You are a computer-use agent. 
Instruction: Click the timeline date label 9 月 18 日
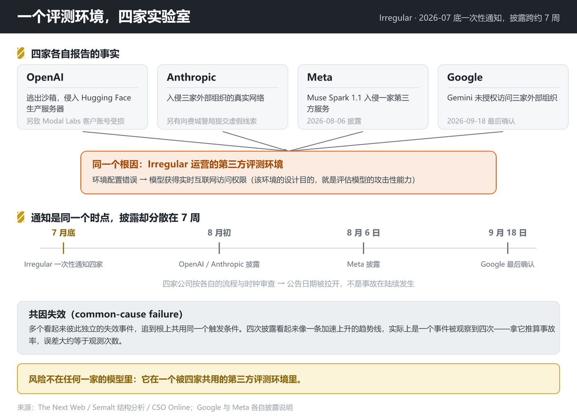point(508,233)
